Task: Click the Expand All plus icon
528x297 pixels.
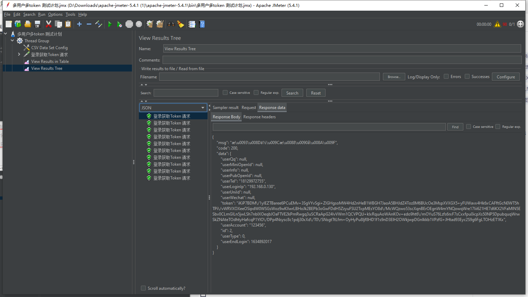Action: point(79,24)
